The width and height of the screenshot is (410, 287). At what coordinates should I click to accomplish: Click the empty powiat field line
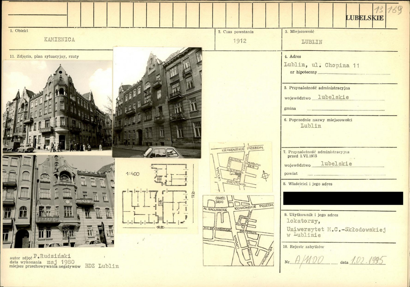(346, 174)
